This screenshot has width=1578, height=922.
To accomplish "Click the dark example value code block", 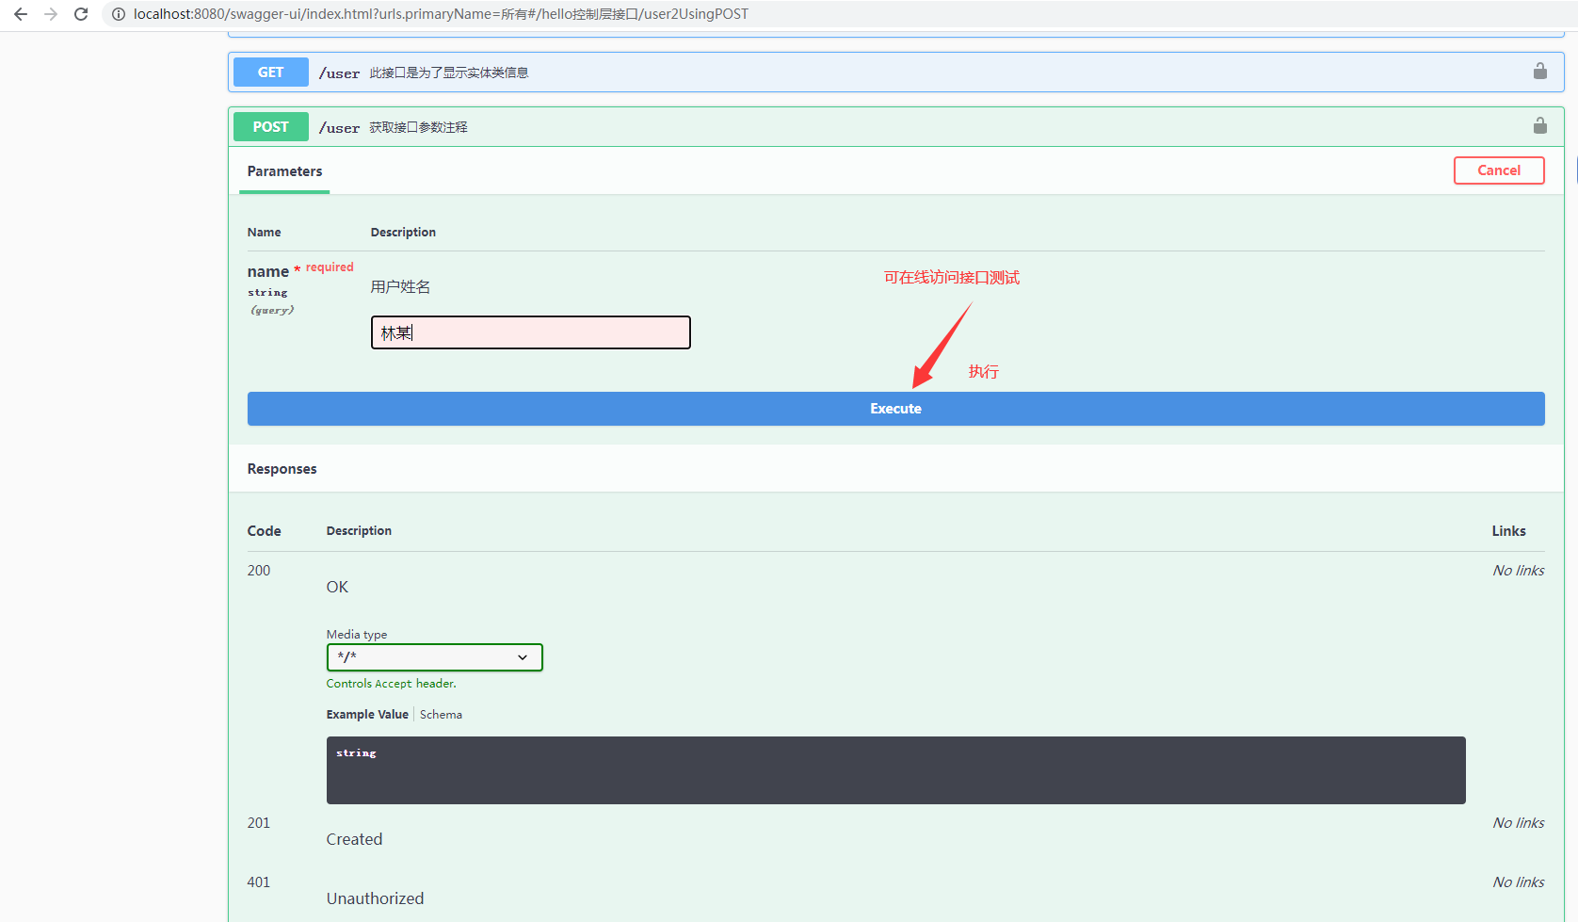I will 895,770.
